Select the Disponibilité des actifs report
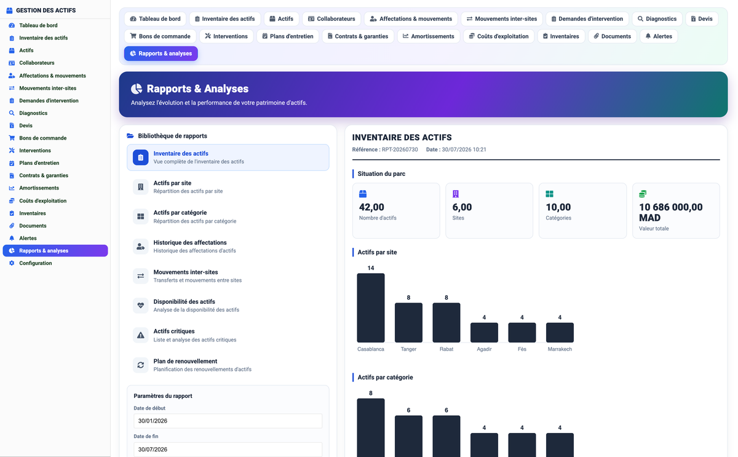738x457 pixels. pos(228,306)
